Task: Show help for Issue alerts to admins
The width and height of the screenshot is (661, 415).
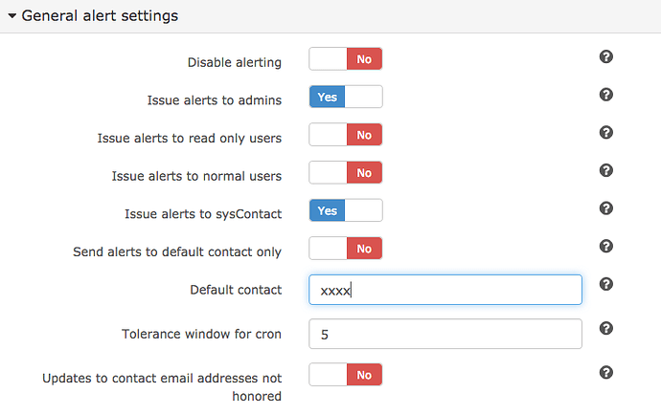Action: pos(605,95)
